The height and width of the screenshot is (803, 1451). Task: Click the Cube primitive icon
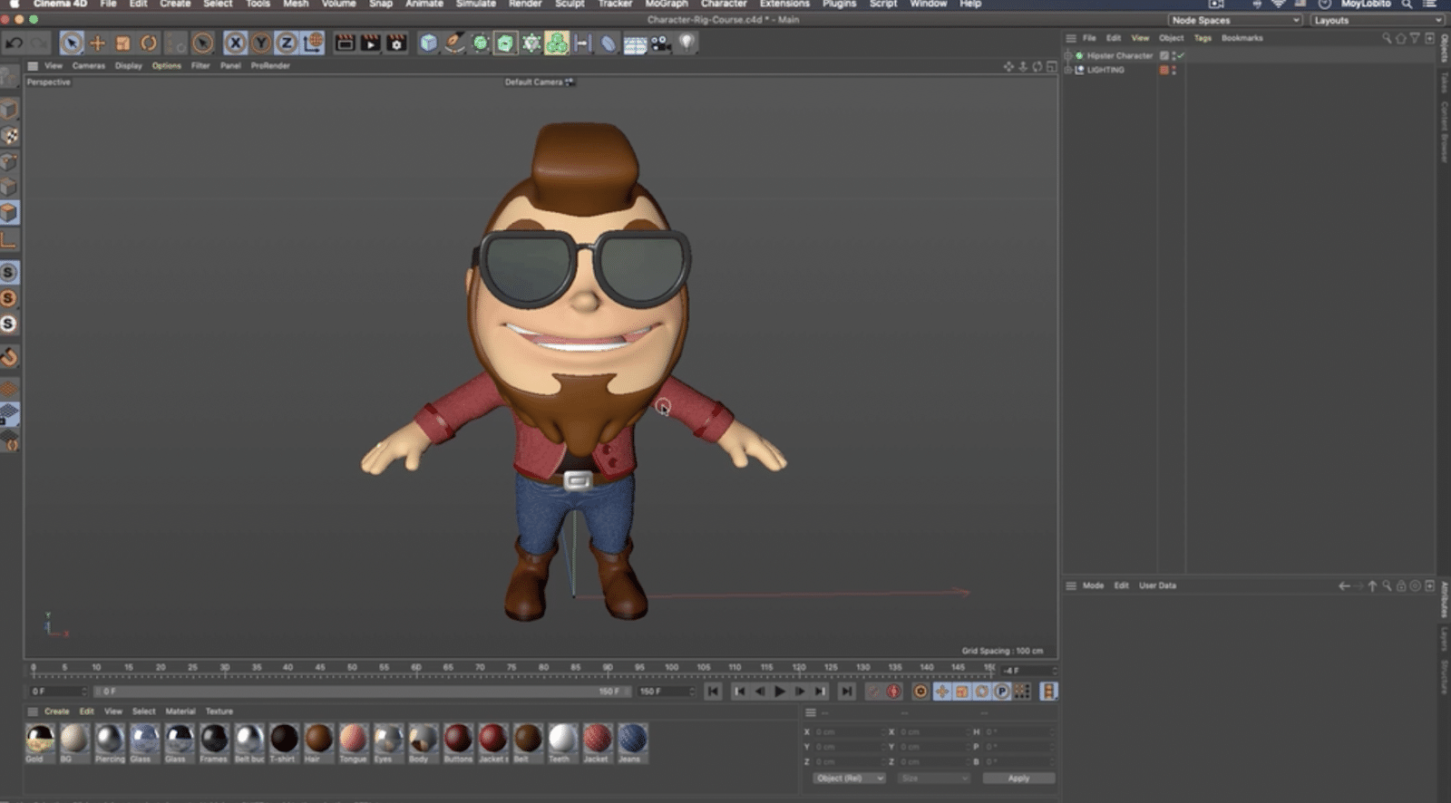(429, 43)
